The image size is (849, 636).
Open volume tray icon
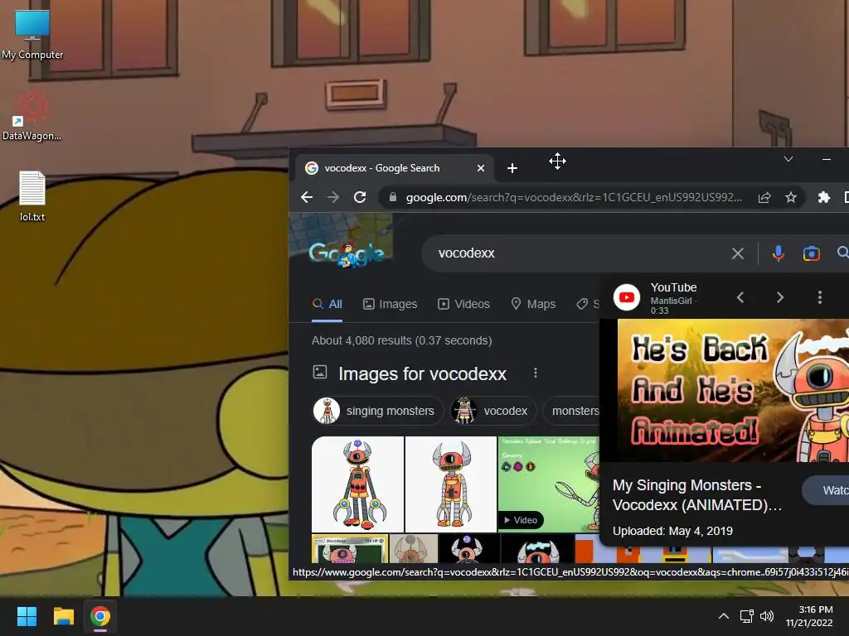coord(767,616)
